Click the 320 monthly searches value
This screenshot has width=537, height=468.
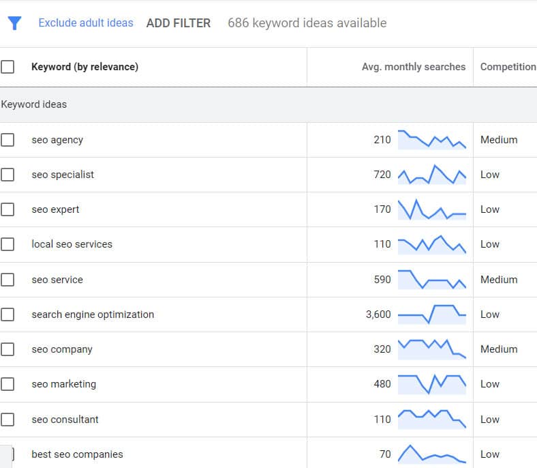382,349
